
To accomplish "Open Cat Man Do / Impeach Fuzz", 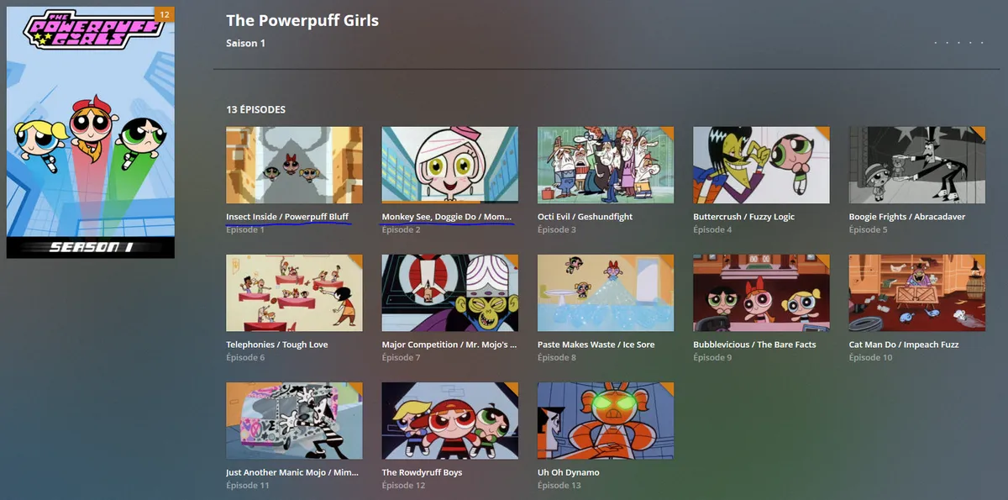I will tap(916, 292).
